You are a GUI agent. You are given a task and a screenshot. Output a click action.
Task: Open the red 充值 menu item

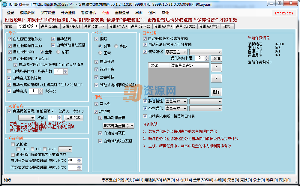click(105, 13)
